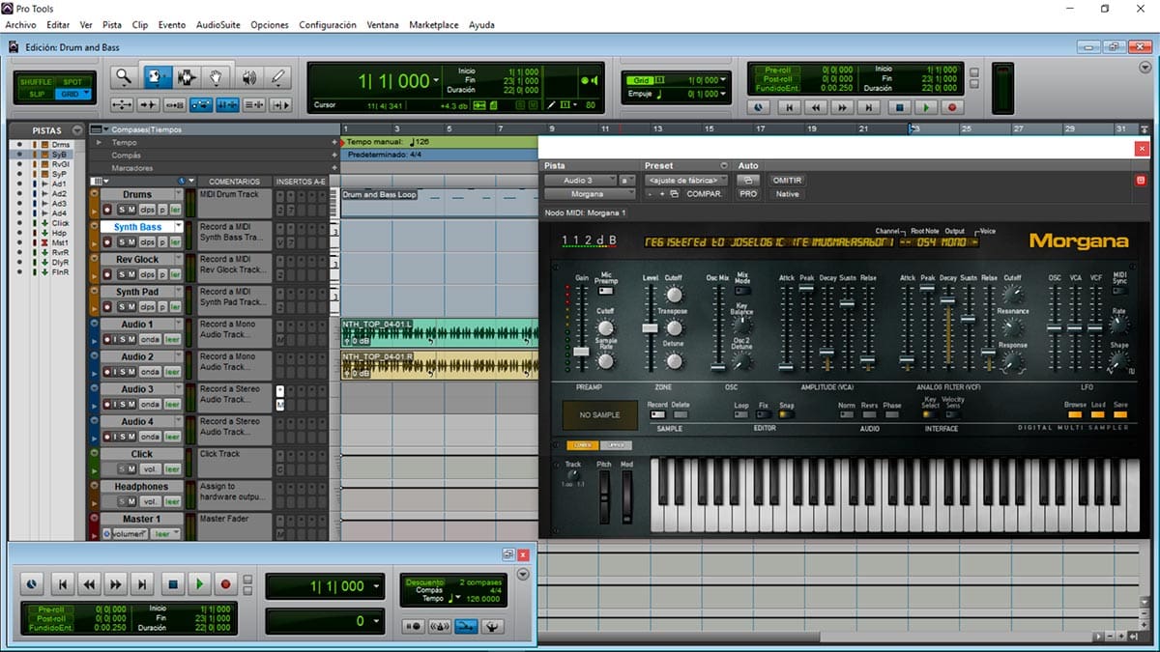Click the COMPAR. button in plugin header
The height and width of the screenshot is (652, 1160).
(705, 194)
